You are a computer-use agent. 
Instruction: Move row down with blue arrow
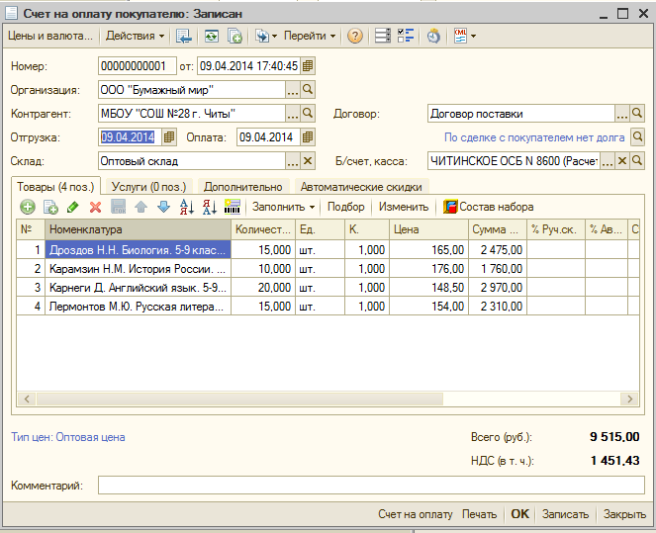point(163,207)
